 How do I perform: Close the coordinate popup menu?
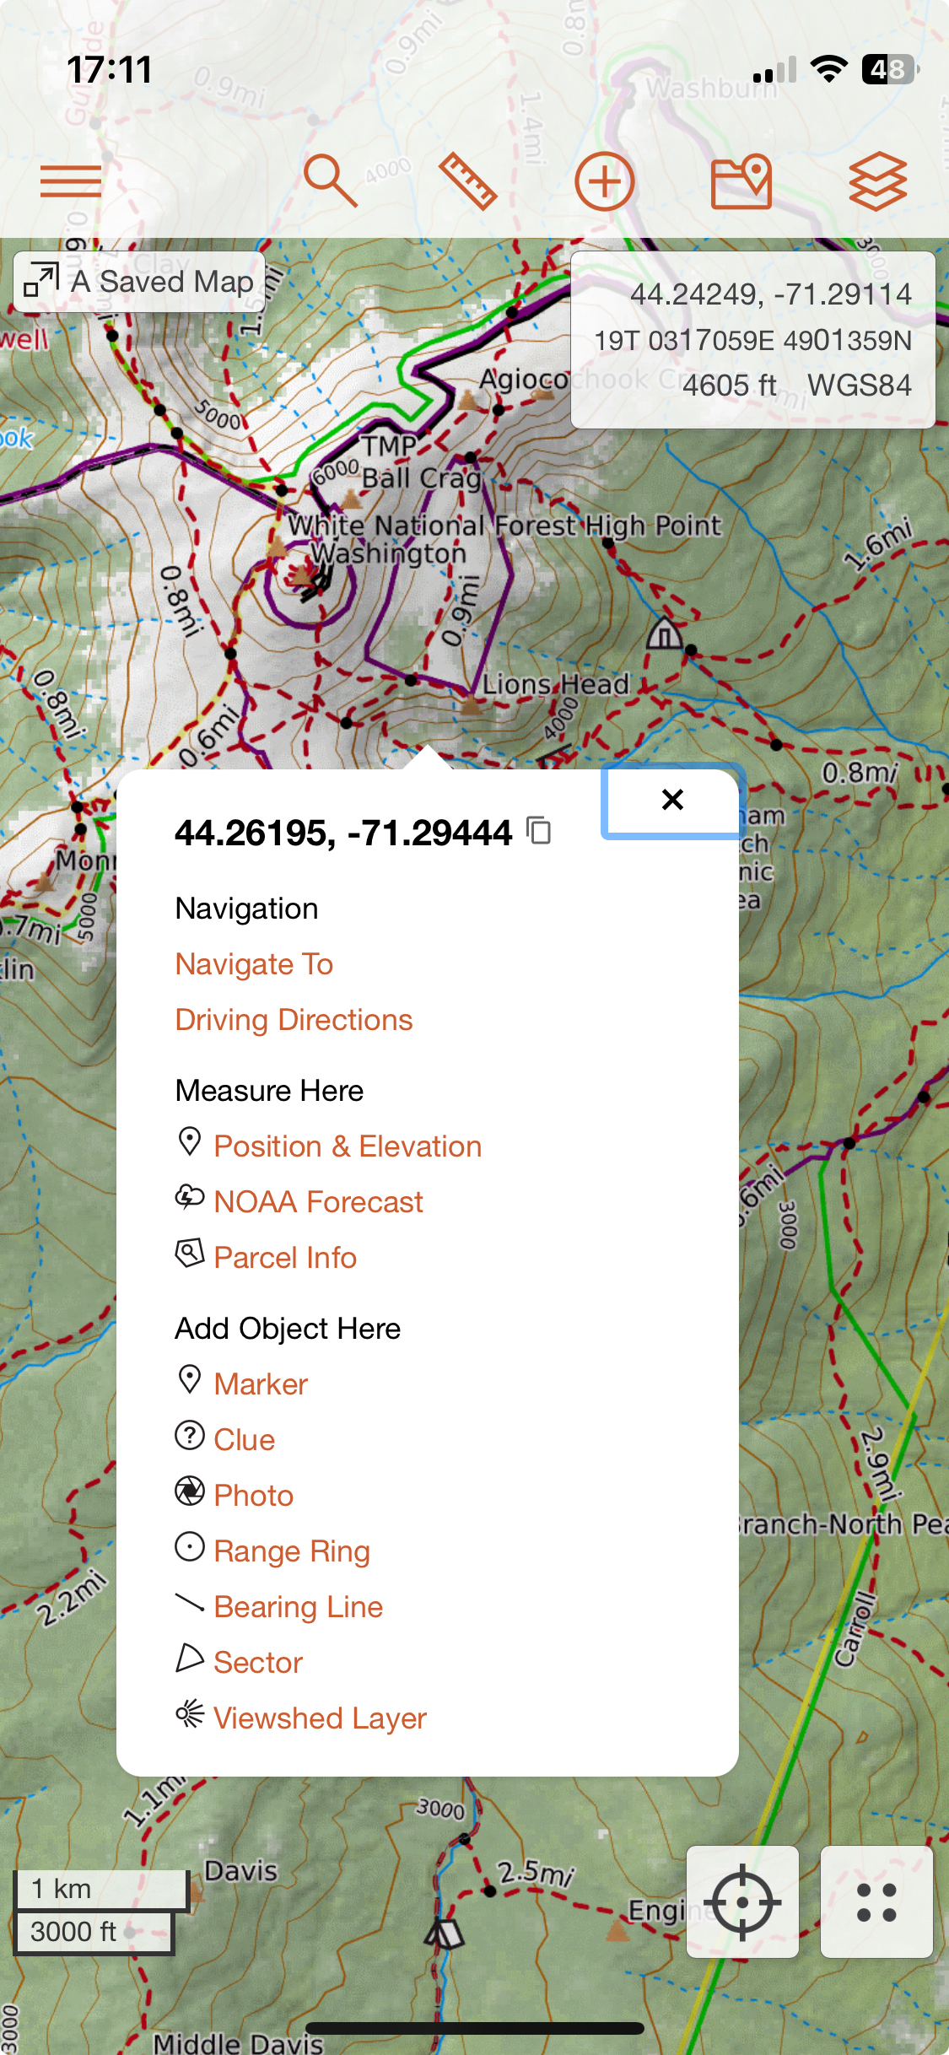[x=672, y=800]
